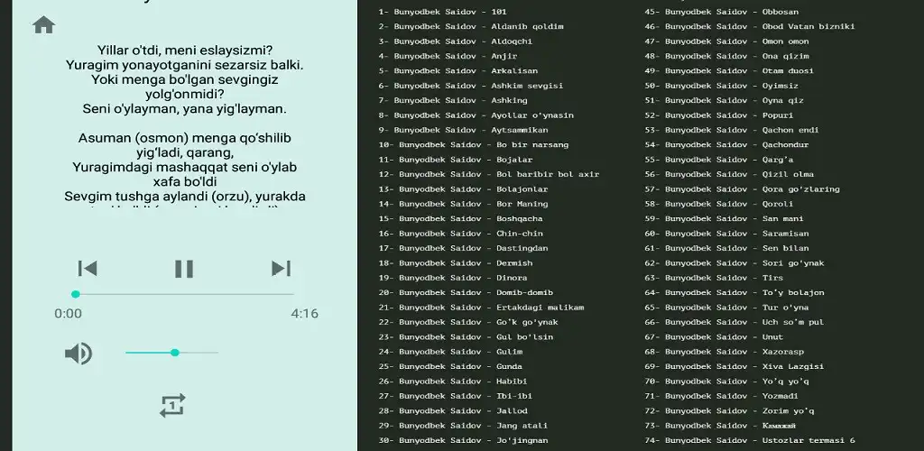This screenshot has height=451, width=924.
Task: Skip to the next track
Action: (281, 268)
